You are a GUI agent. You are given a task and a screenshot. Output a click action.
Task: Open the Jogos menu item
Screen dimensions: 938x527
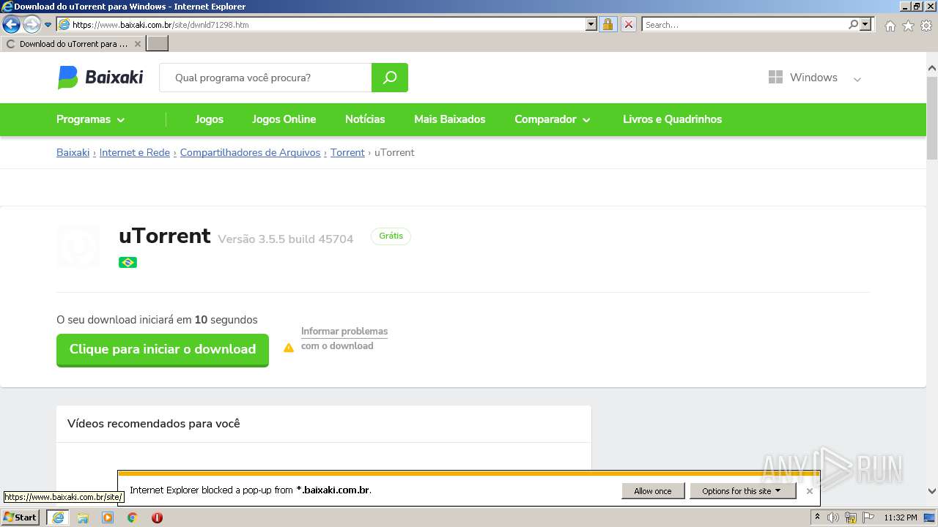point(210,119)
